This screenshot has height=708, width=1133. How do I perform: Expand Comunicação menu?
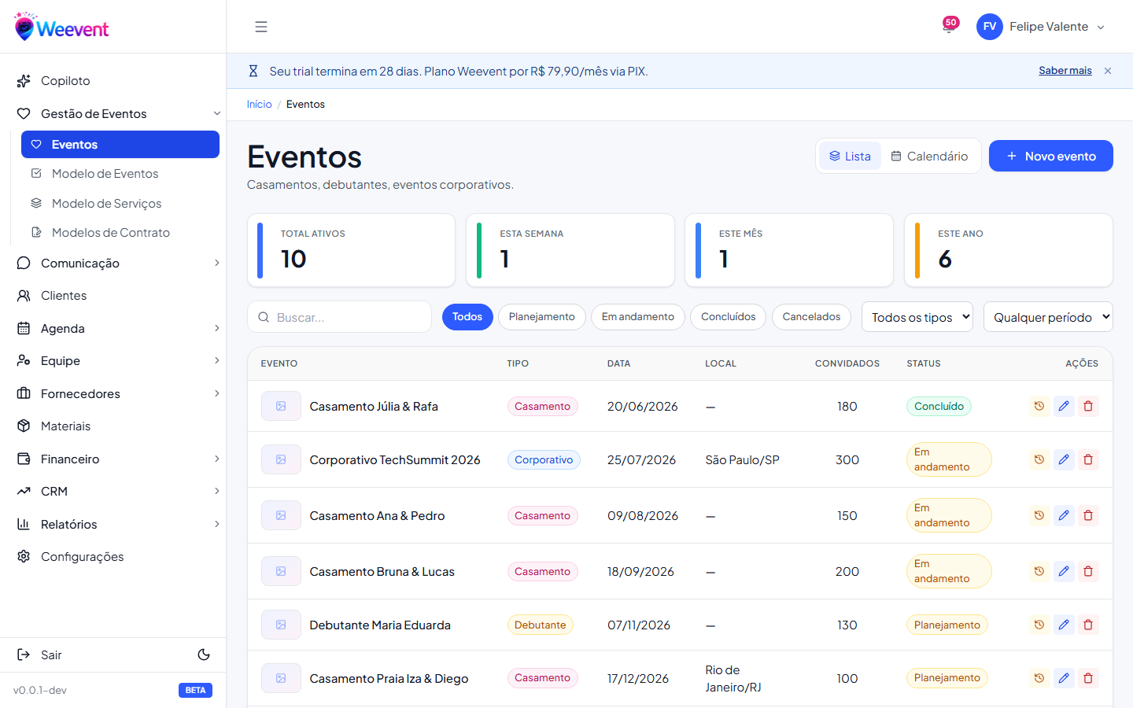[x=113, y=264]
